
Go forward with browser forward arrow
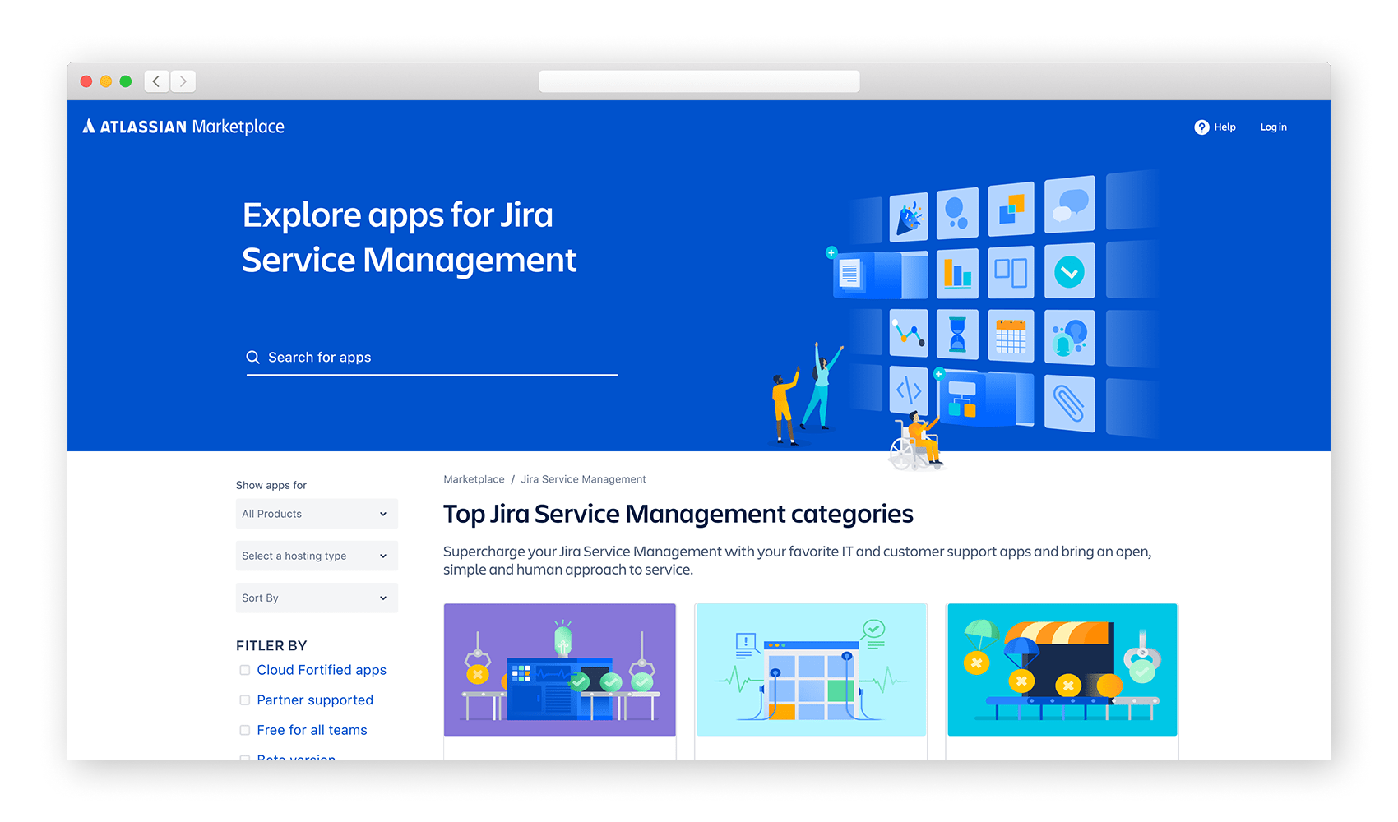tap(183, 81)
